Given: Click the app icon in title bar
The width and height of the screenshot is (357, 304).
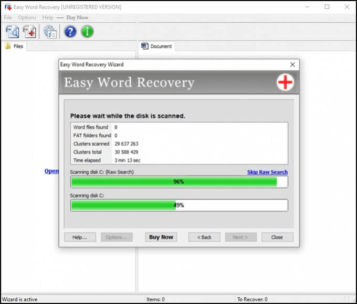Looking at the screenshot, I should [x=8, y=7].
